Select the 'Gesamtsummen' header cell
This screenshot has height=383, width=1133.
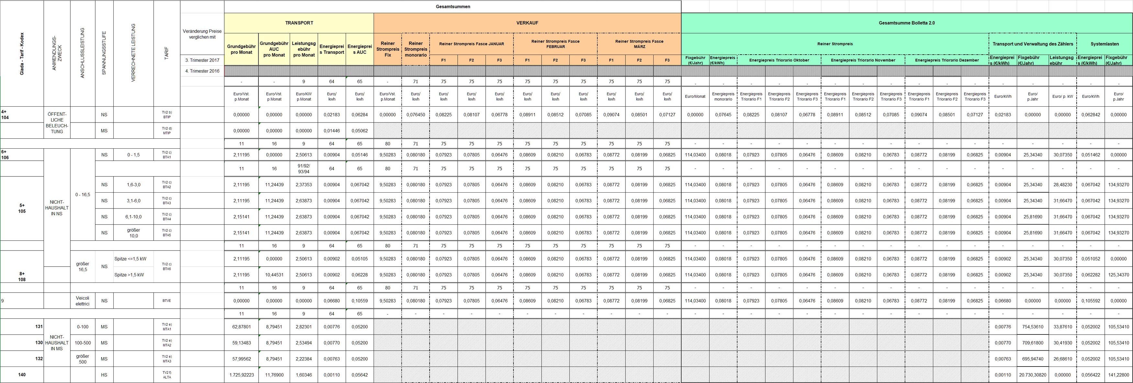pos(453,6)
